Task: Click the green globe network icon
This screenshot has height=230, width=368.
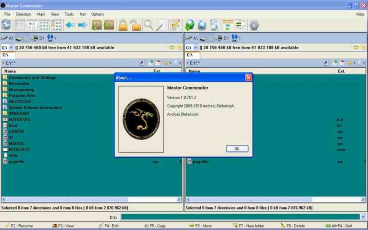Action: [x=190, y=25]
